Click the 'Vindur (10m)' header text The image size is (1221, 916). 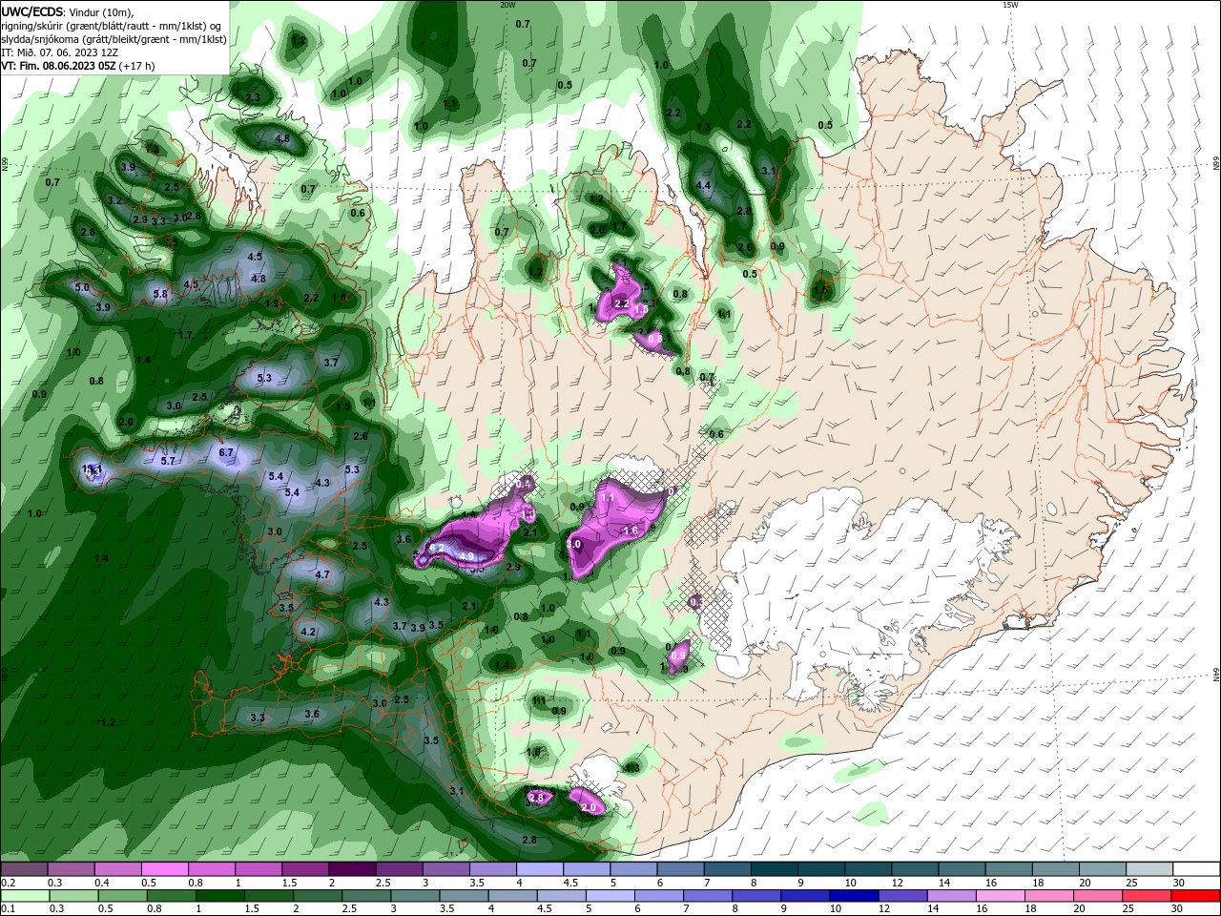(100, 10)
